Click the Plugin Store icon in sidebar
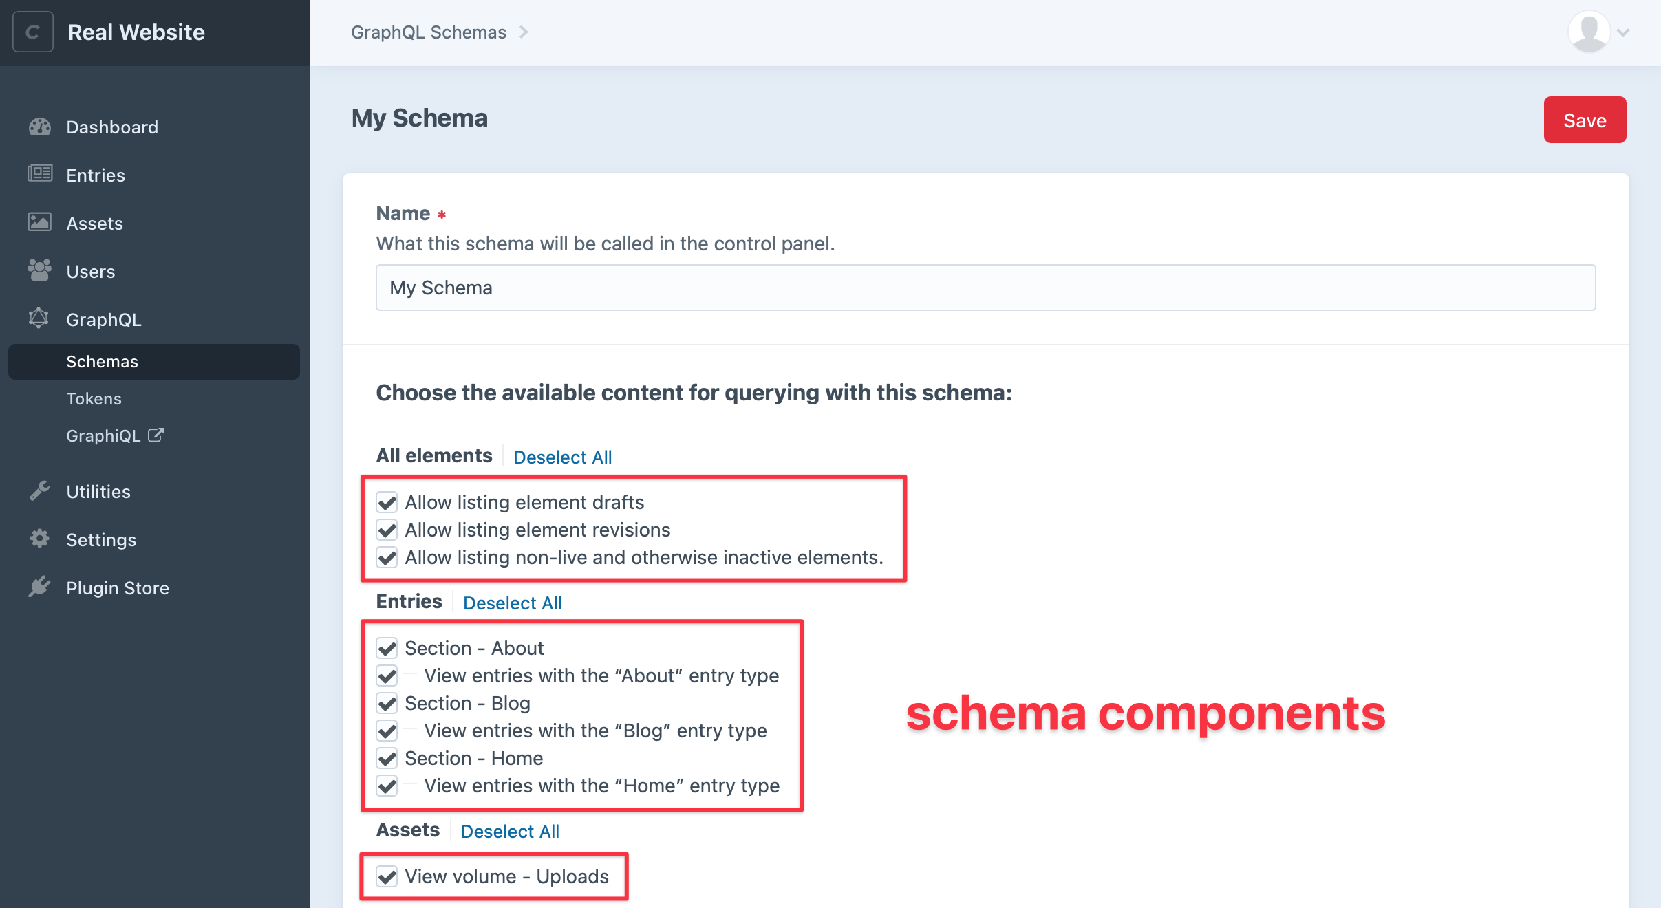 [x=39, y=587]
